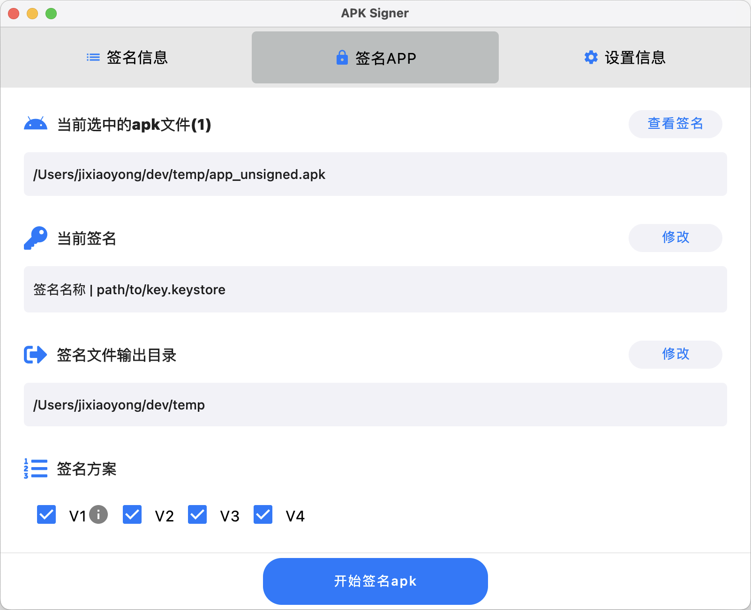Disable the V3 signature scheme checkbox
Screen dimensions: 751x610
tap(197, 514)
